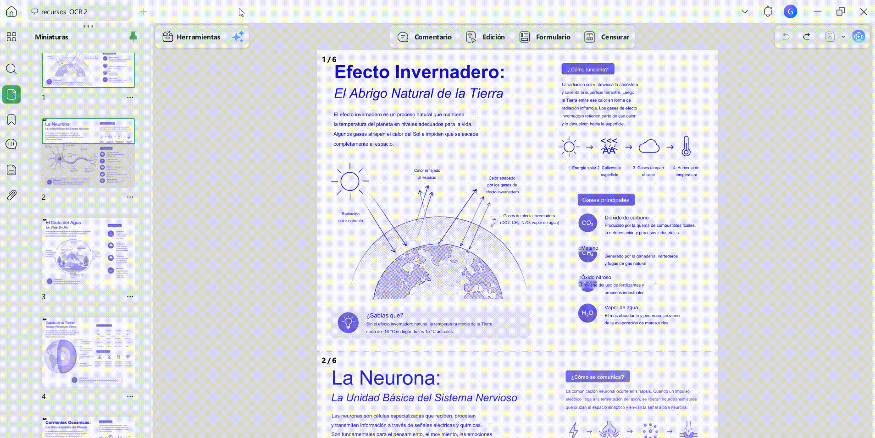The width and height of the screenshot is (875, 438).
Task: Click the large sun illustration
Action: [350, 181]
